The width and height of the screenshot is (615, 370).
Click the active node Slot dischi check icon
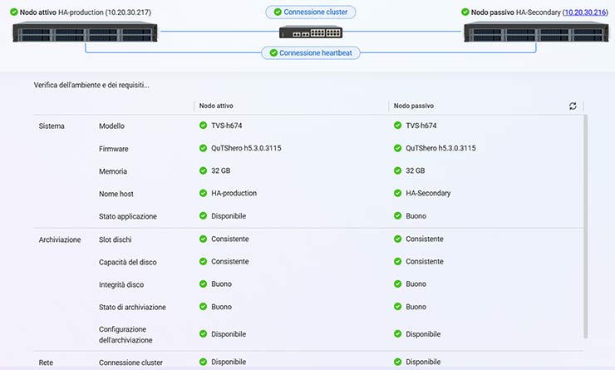pos(203,239)
